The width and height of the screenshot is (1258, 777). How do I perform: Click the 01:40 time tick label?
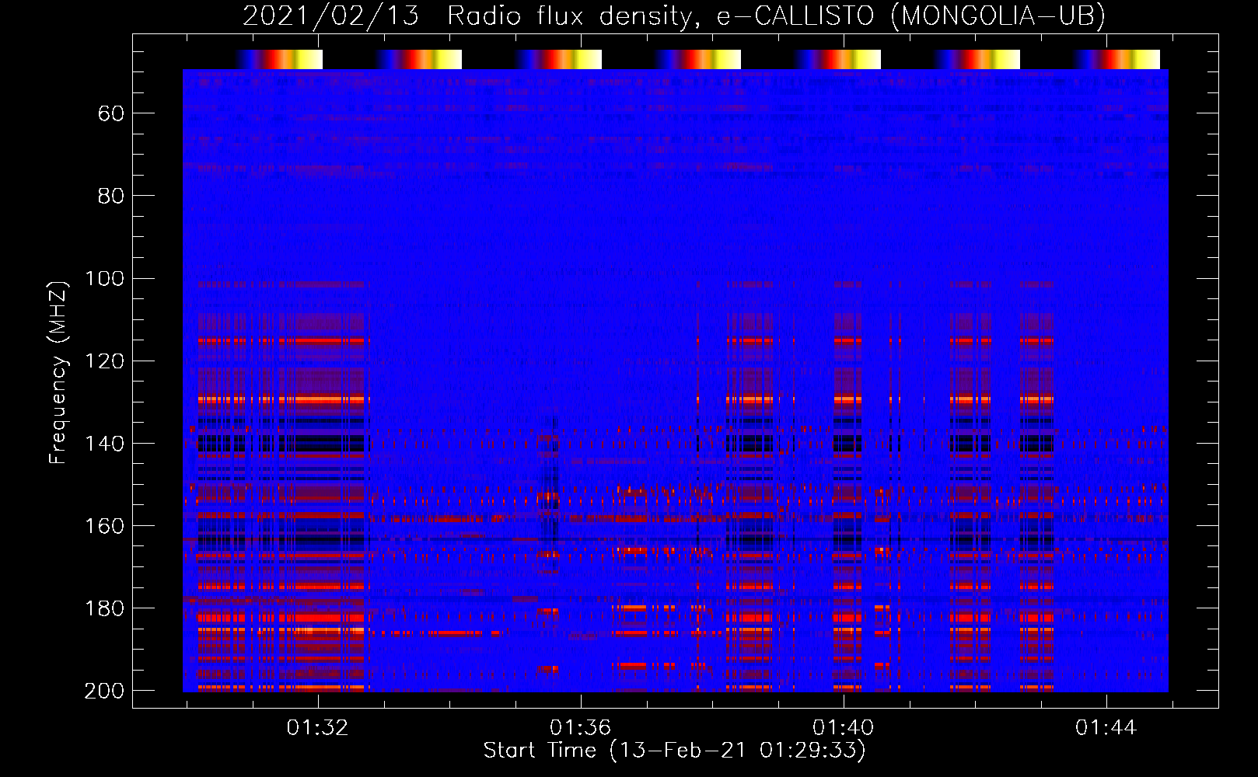(x=843, y=728)
